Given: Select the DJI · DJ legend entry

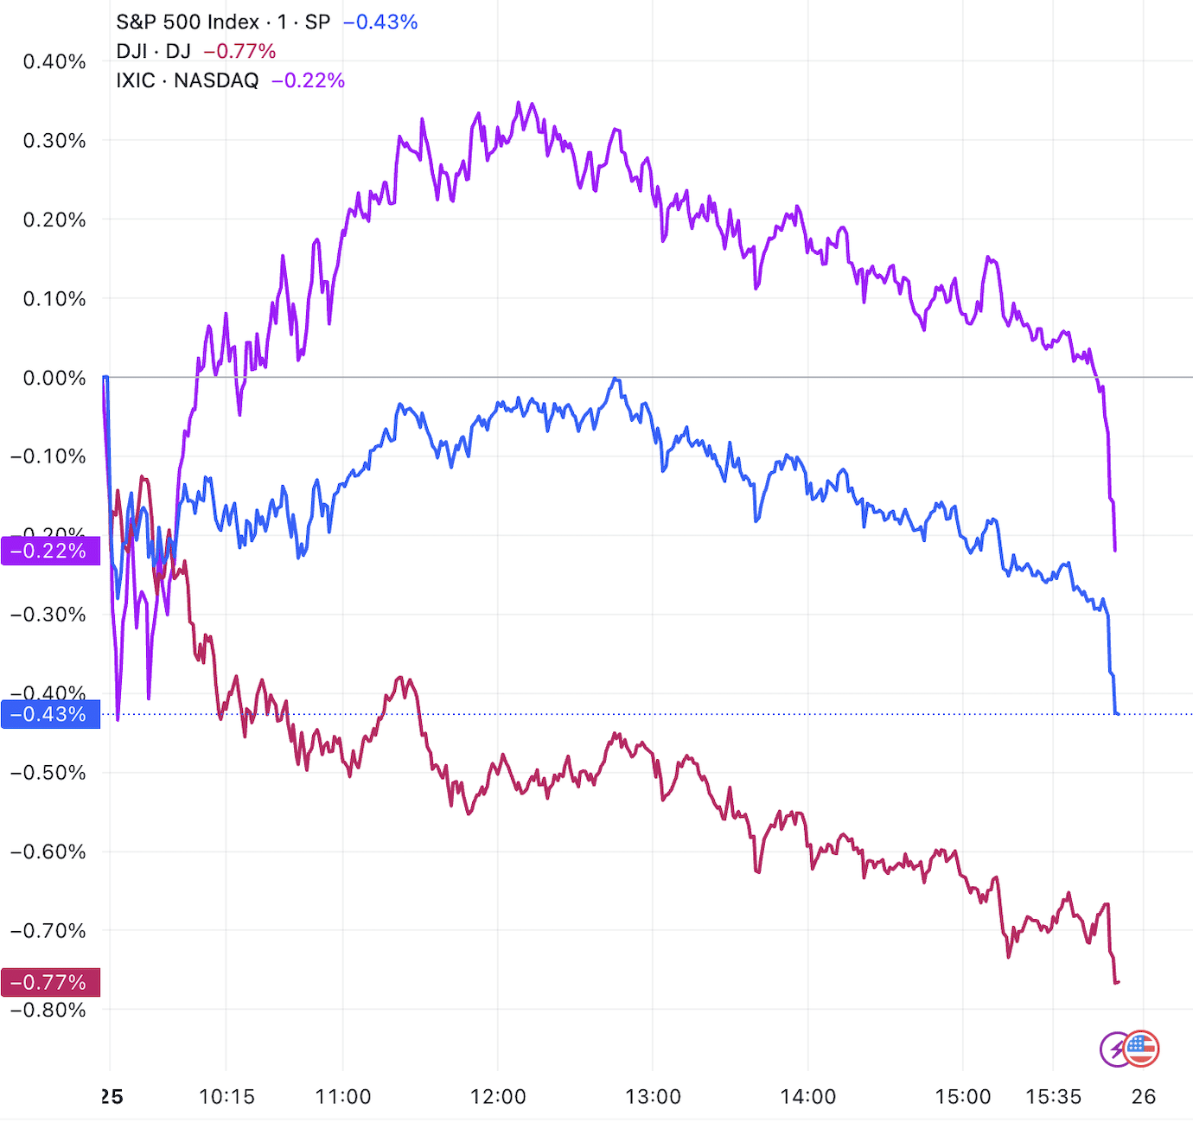Looking at the screenshot, I should (x=153, y=52).
